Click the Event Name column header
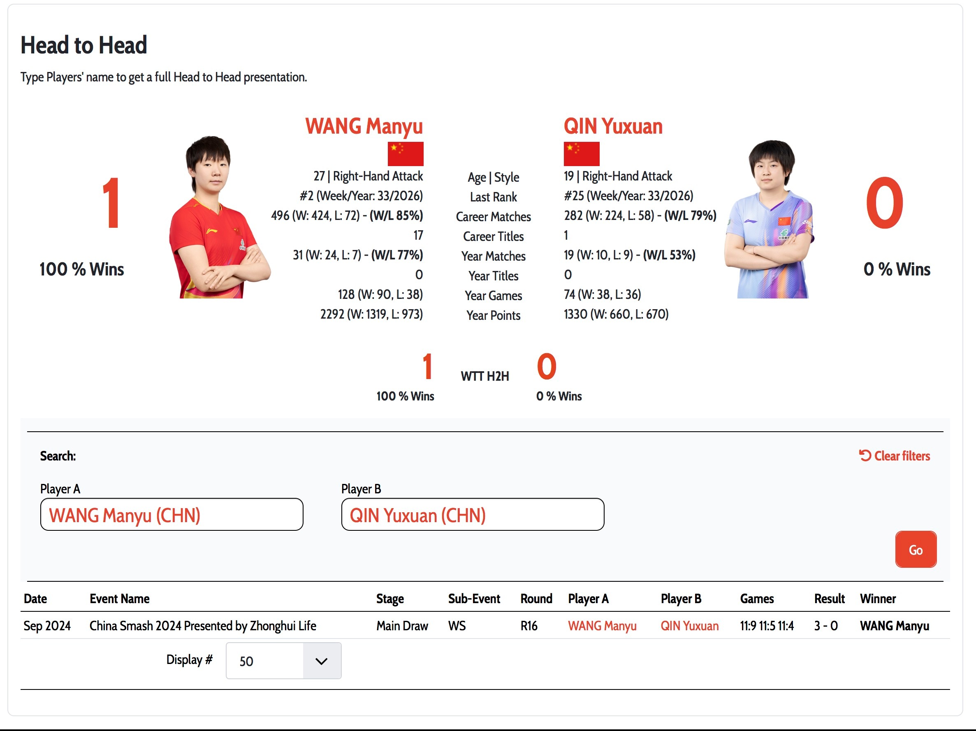The height and width of the screenshot is (731, 976). (120, 599)
